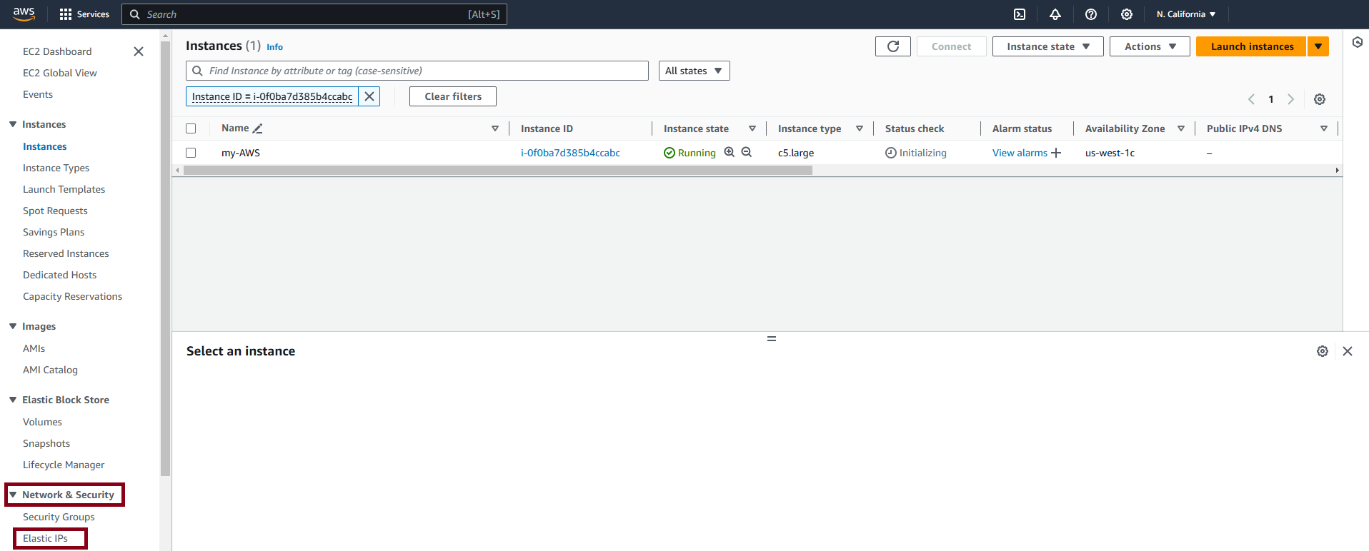Open the notifications bell
This screenshot has height=551, width=1369.
click(1055, 14)
